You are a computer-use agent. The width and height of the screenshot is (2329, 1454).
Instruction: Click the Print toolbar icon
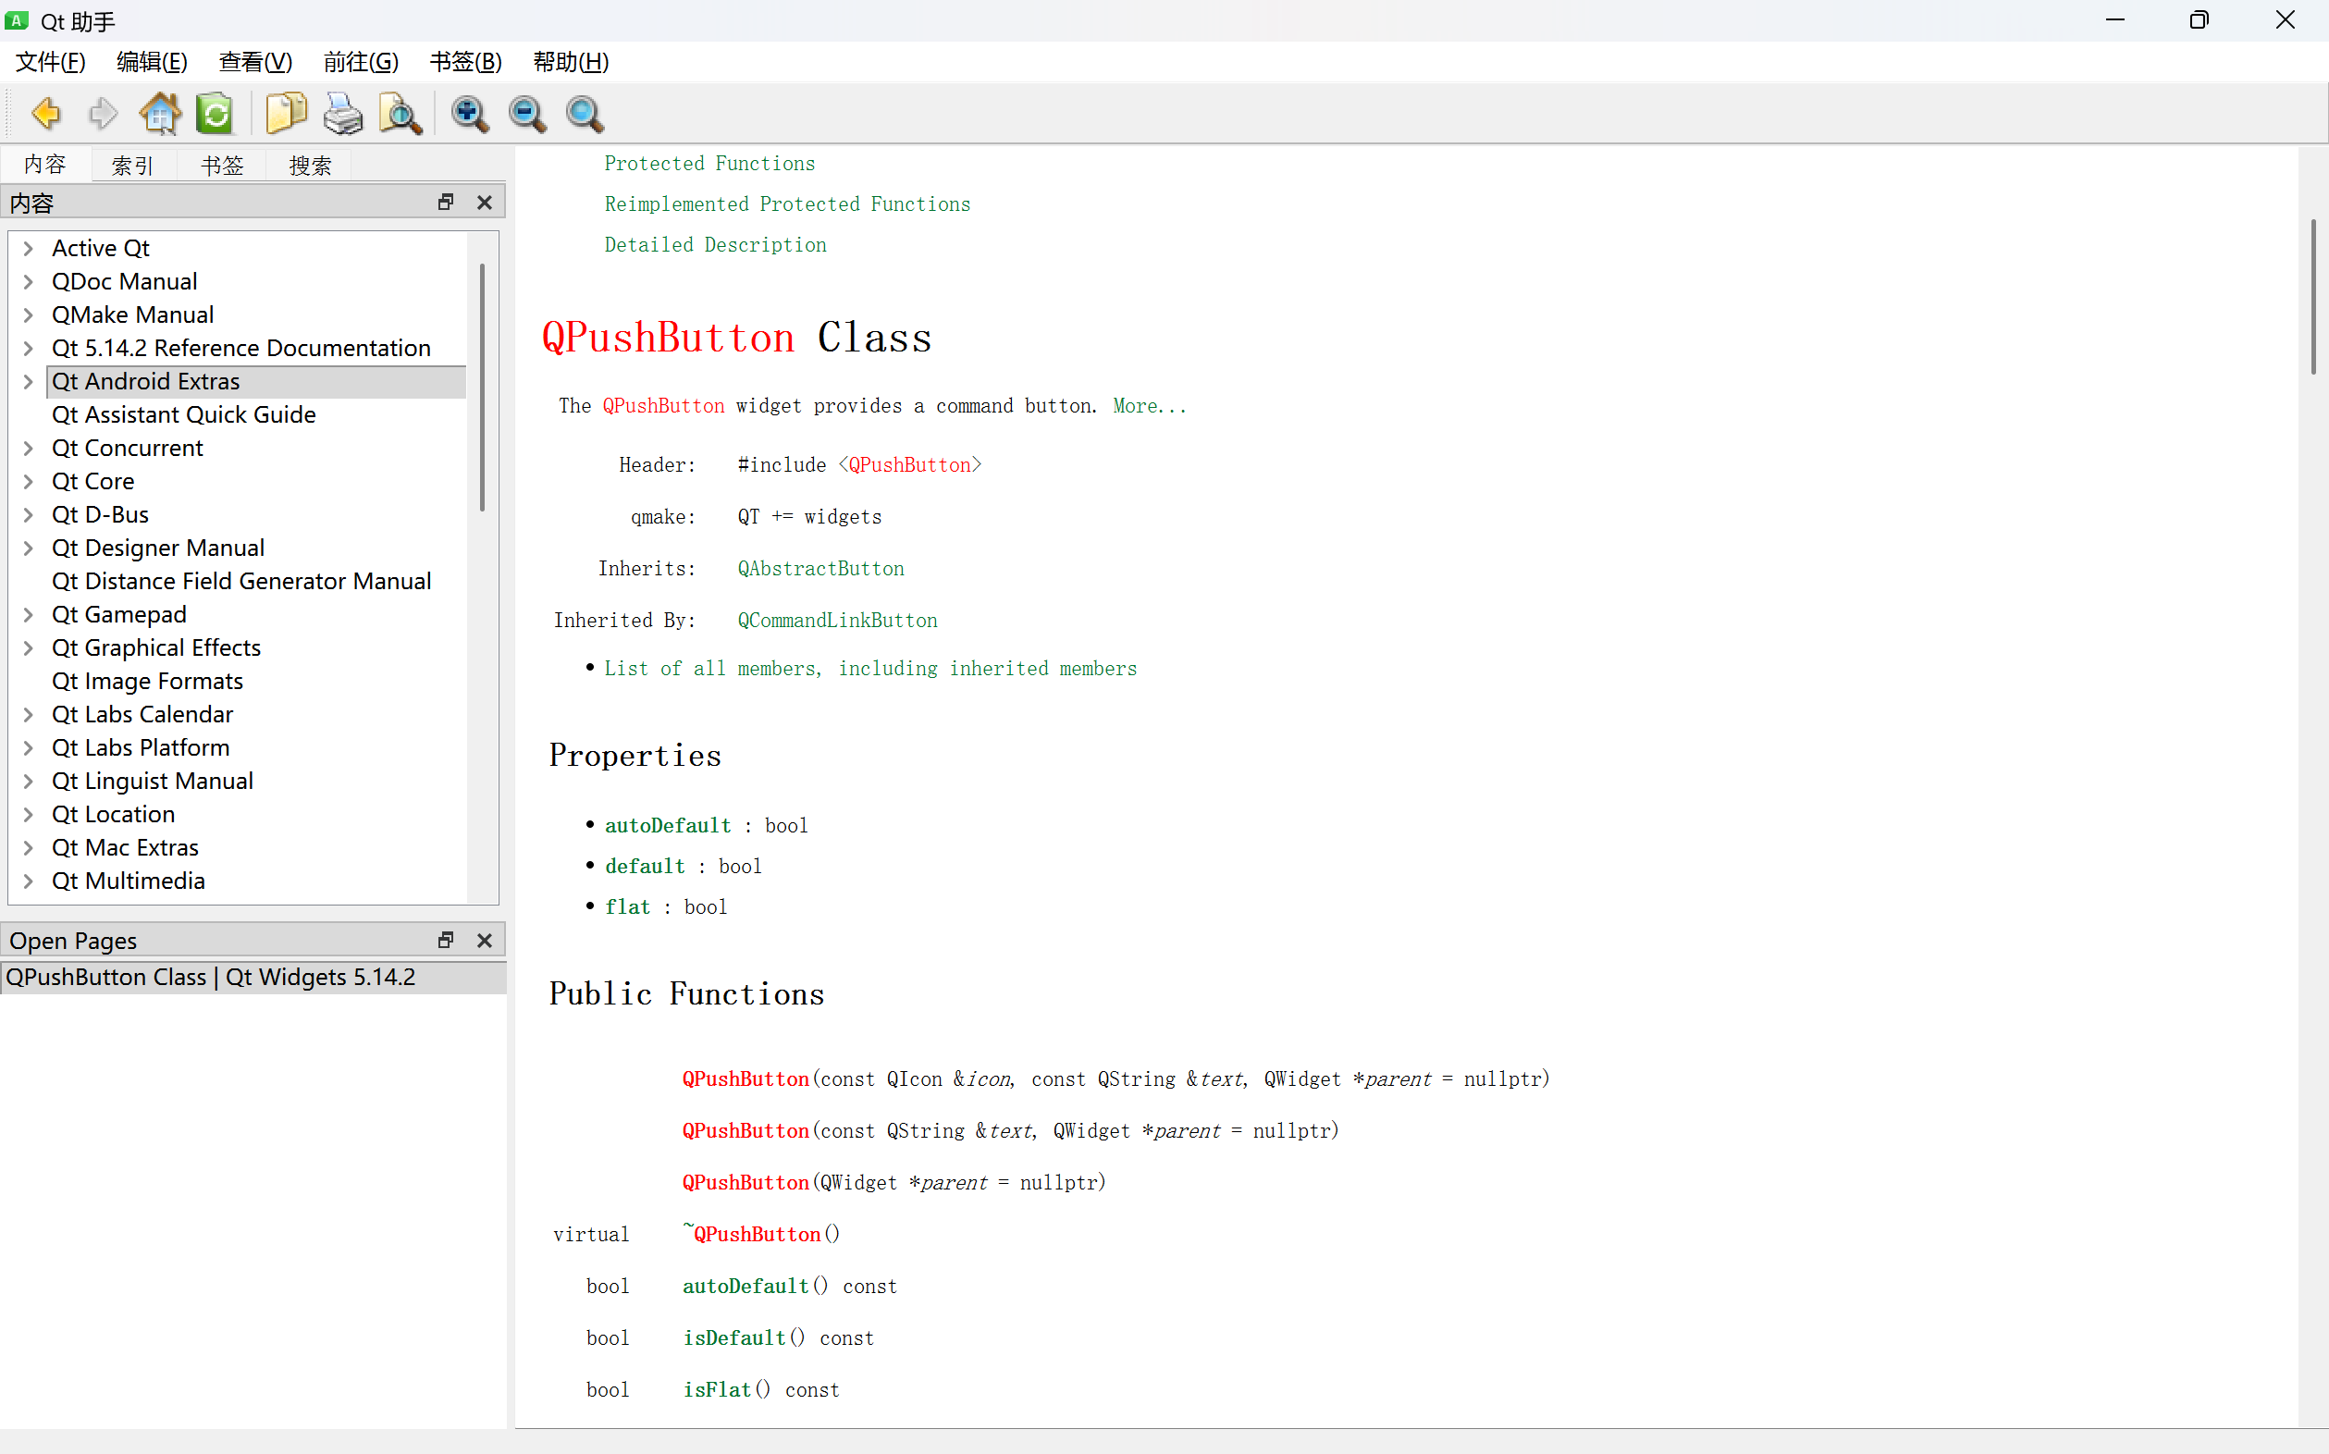tap(342, 115)
